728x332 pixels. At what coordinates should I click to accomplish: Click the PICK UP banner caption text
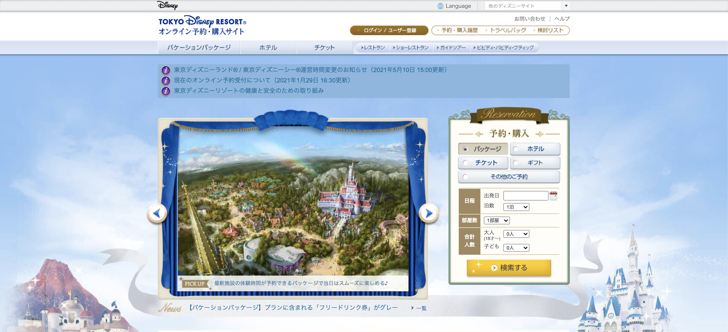coord(301,283)
